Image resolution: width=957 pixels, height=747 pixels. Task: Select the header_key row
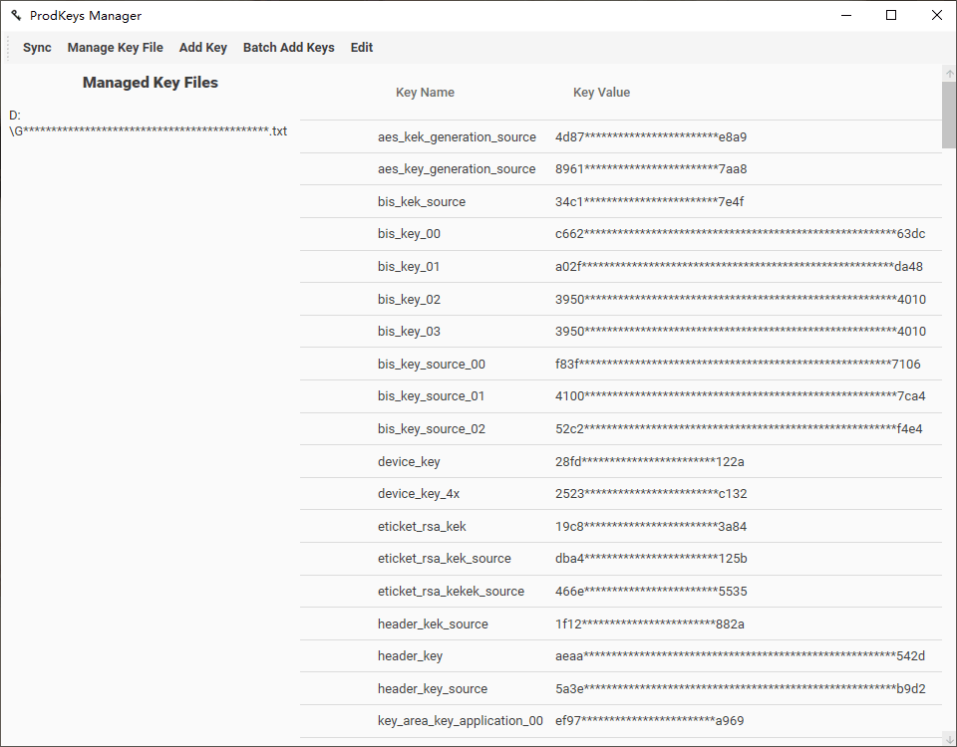point(410,656)
